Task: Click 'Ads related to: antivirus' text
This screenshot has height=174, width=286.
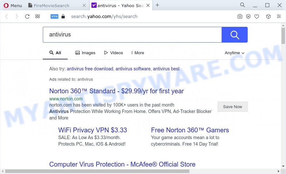Action: point(71,79)
